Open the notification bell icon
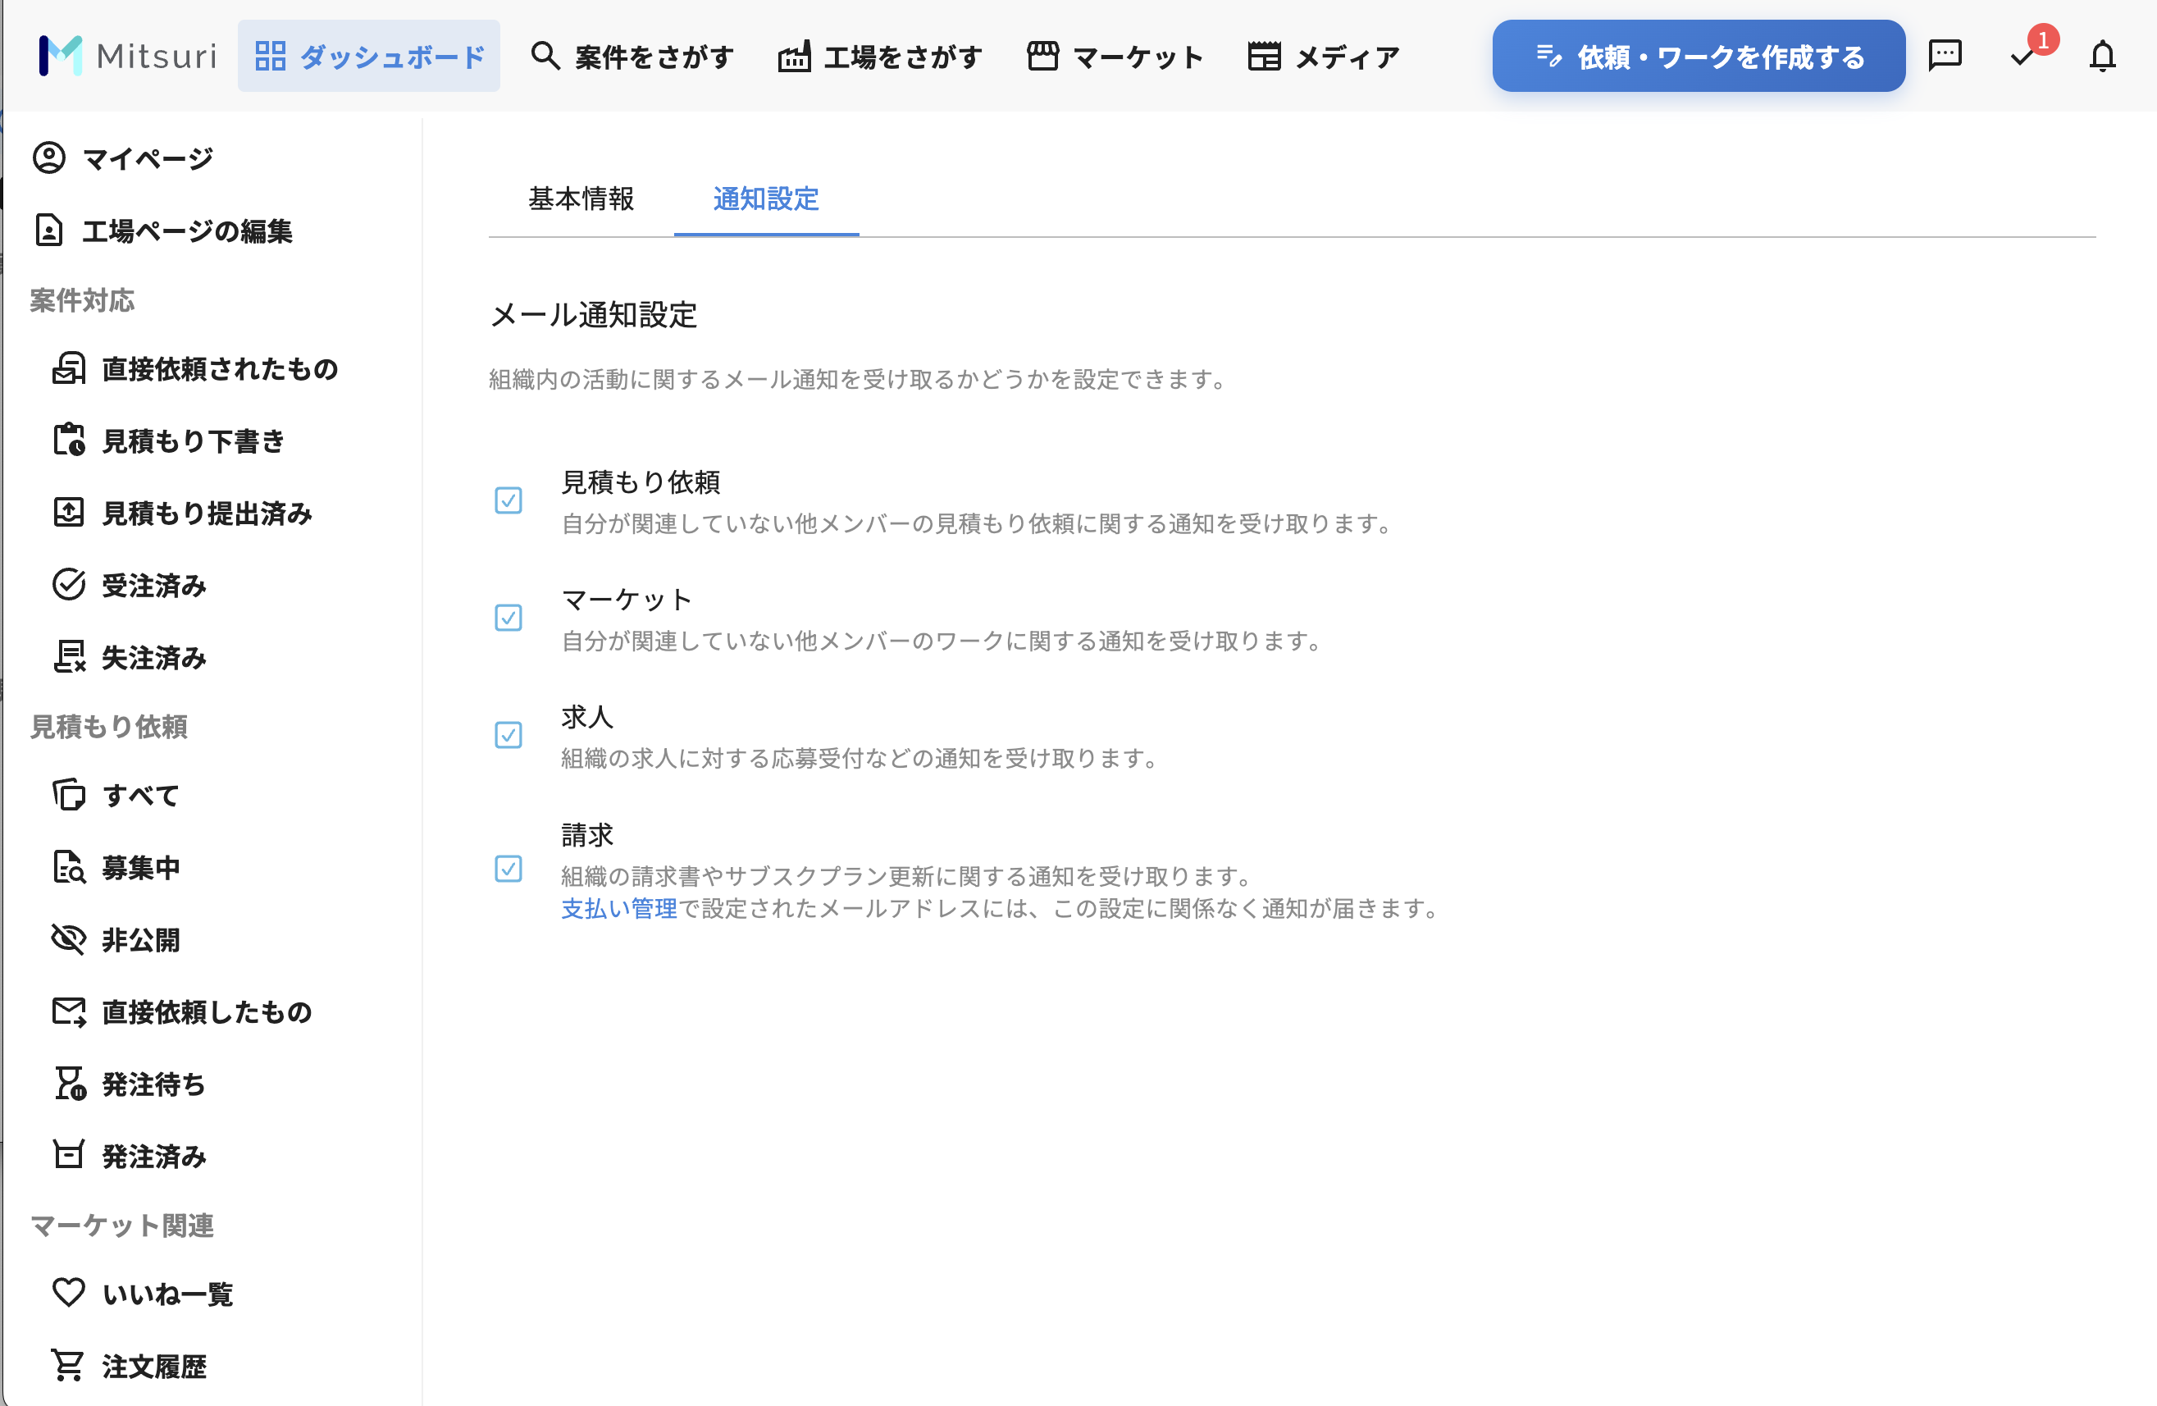The width and height of the screenshot is (2157, 1406). 2103,57
